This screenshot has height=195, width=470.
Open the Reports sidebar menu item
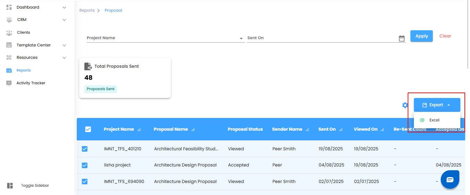[x=23, y=70]
